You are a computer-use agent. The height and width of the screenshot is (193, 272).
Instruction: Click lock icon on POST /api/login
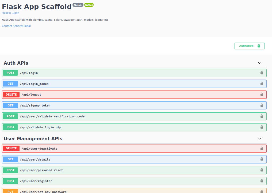[x=262, y=73]
